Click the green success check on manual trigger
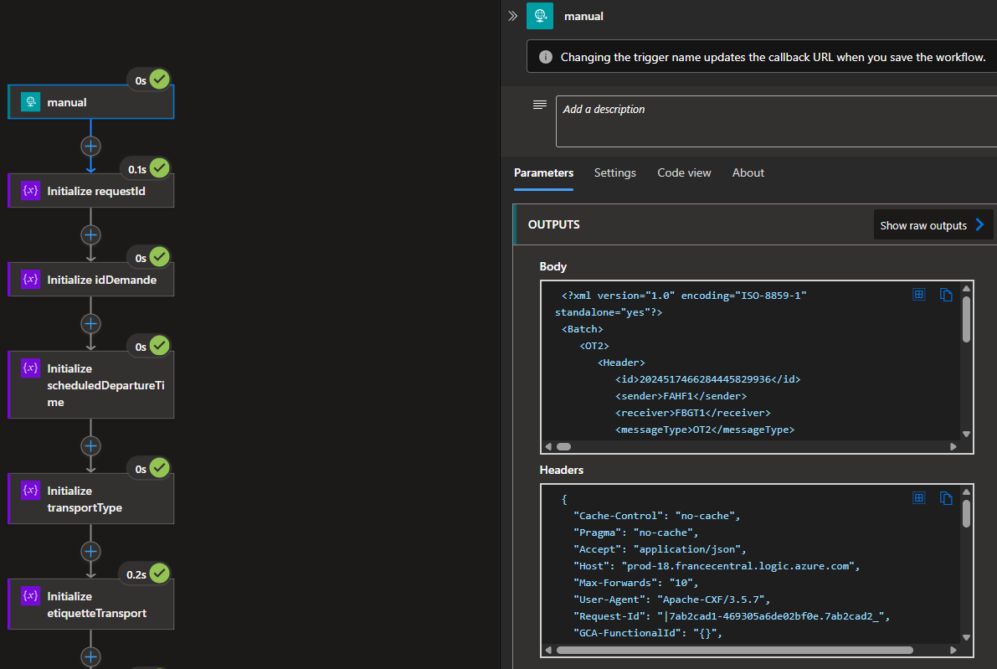The image size is (997, 669). point(159,80)
